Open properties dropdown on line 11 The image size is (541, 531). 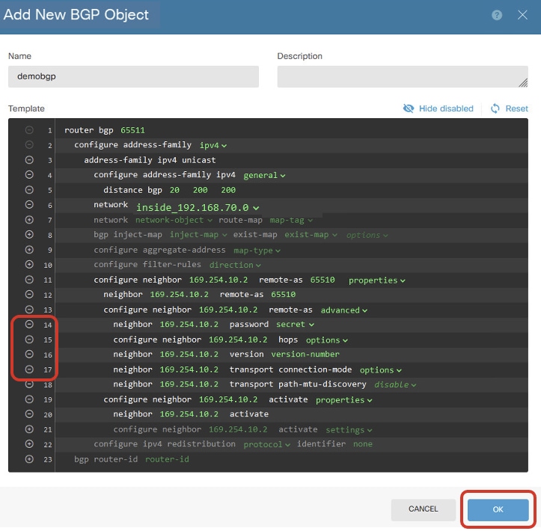377,280
